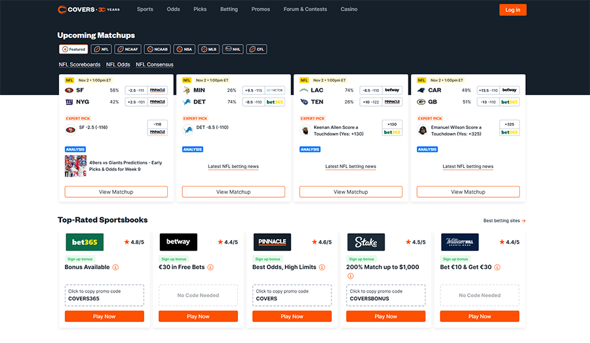Open the Sports menu
Viewport: 590px width, 343px height.
click(x=145, y=9)
